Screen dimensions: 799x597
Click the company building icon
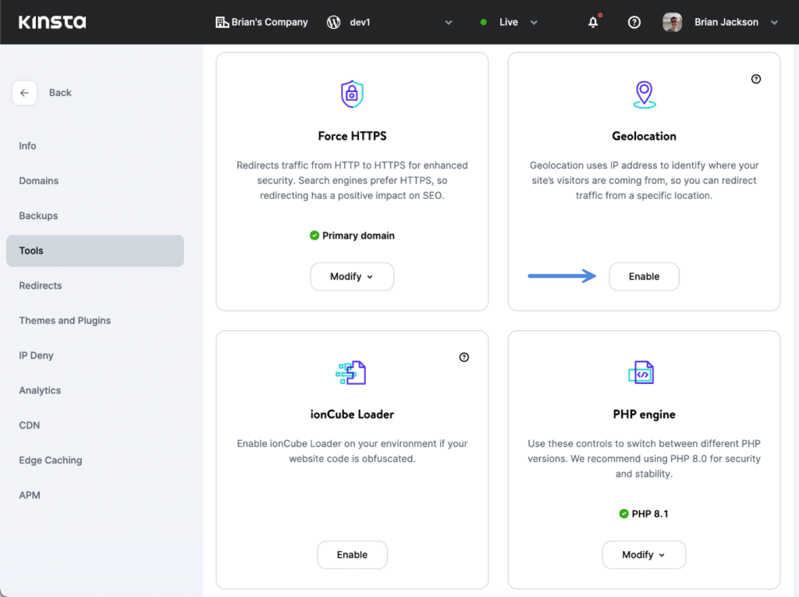[x=222, y=22]
